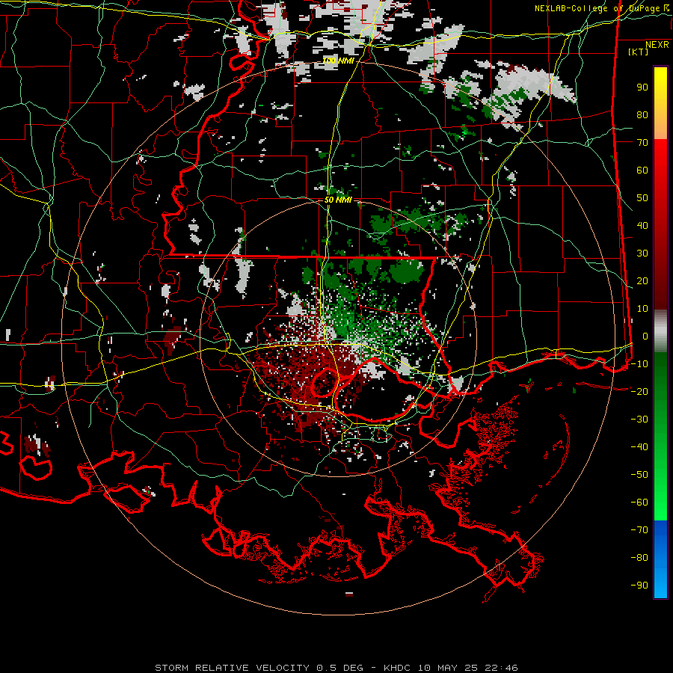The width and height of the screenshot is (673, 673).
Task: Click the 50 NMI range ring label
Action: coord(338,200)
